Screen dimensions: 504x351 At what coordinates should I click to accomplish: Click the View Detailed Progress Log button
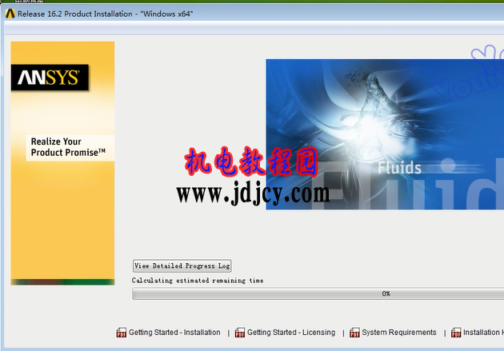point(182,266)
